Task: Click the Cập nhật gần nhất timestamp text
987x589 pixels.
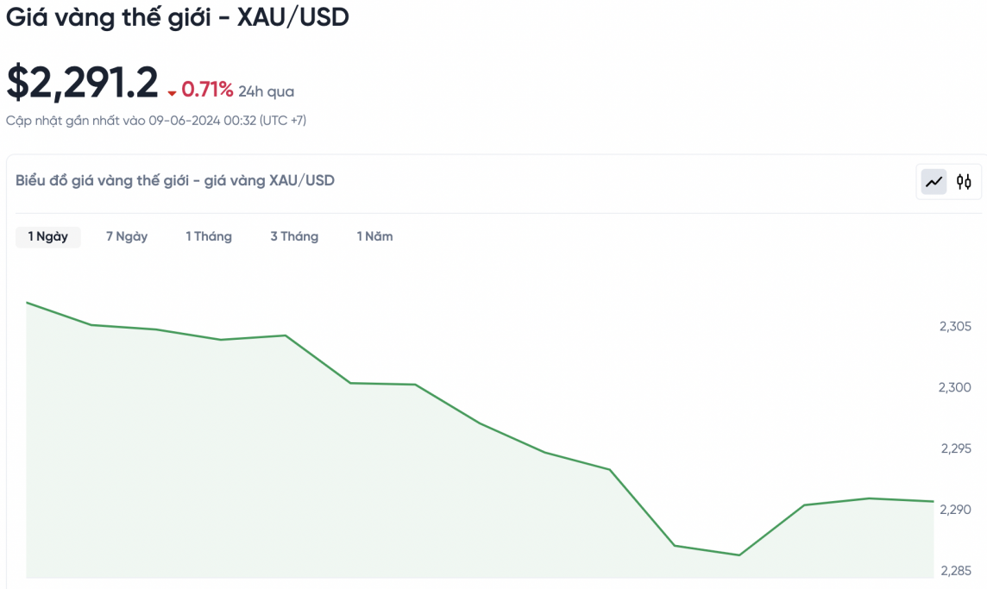Action: pyautogui.click(x=156, y=121)
